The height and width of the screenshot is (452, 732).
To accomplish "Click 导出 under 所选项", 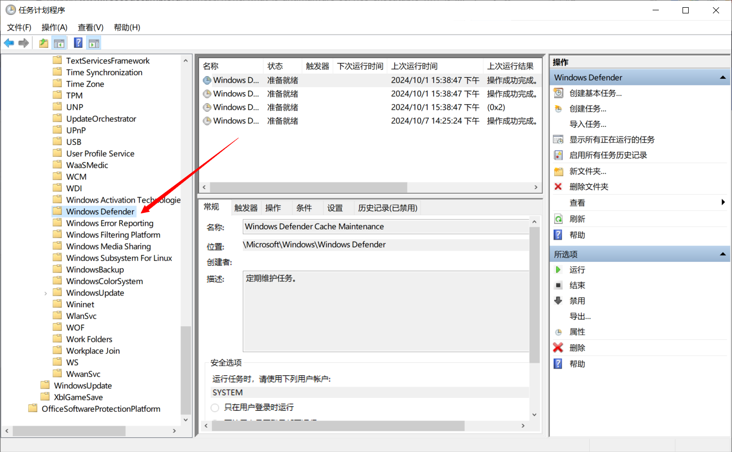I will [579, 316].
